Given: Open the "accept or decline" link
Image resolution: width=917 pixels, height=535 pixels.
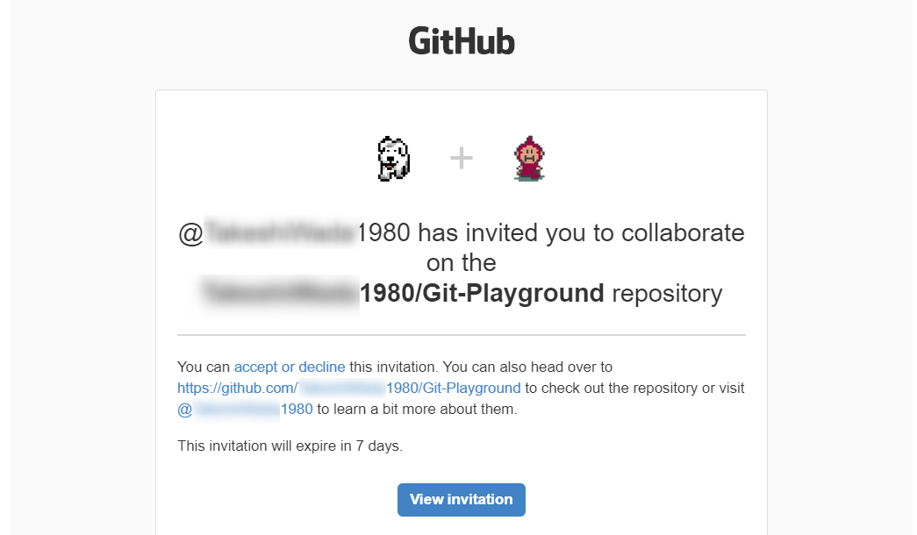Looking at the screenshot, I should coord(290,367).
